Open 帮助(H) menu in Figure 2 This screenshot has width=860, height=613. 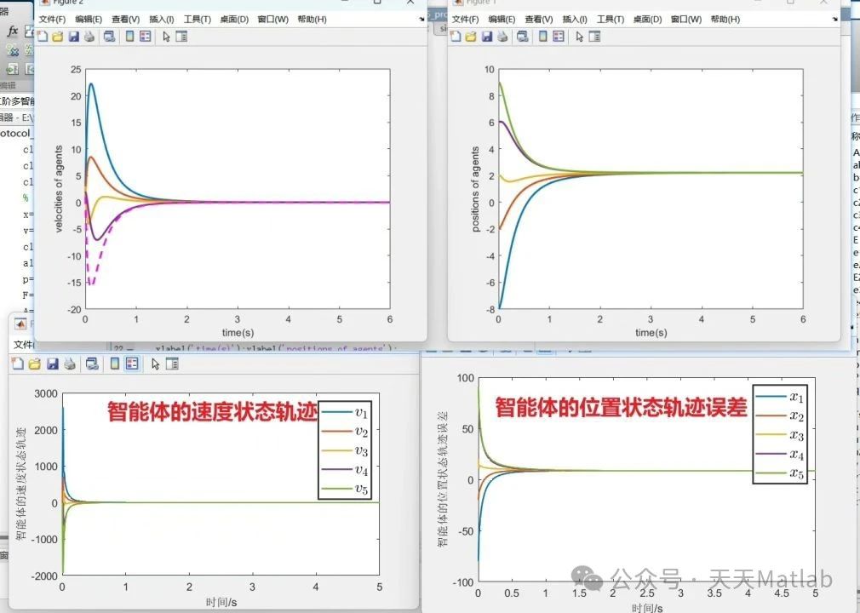tap(312, 20)
